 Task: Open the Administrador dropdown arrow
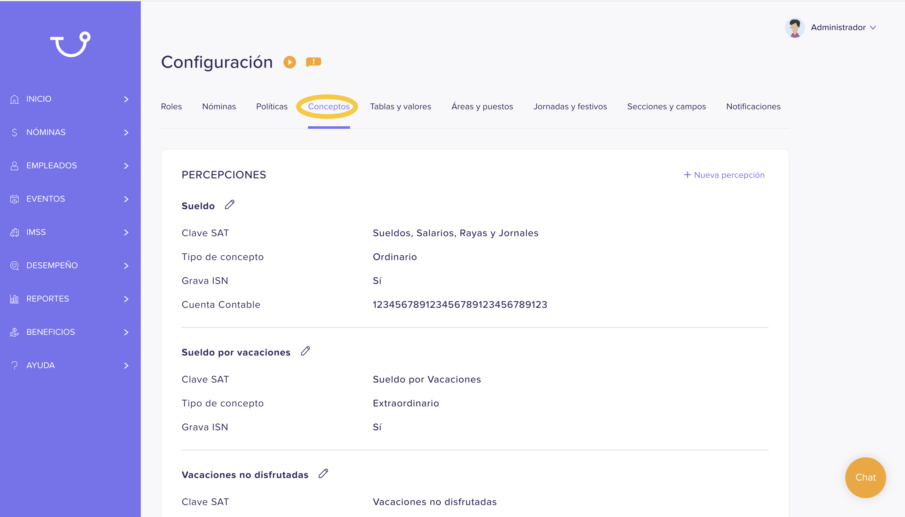tap(873, 28)
